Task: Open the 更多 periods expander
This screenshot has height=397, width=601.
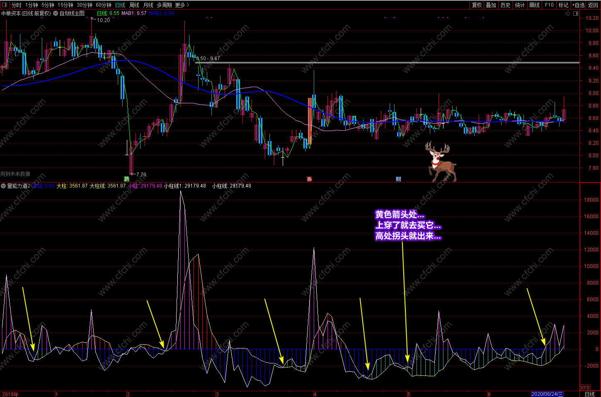Action: click(x=182, y=5)
